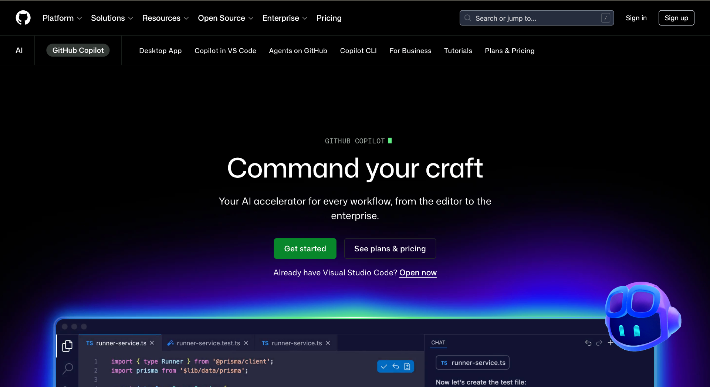
Task: Open Agents on GitHub page
Action: pos(298,51)
